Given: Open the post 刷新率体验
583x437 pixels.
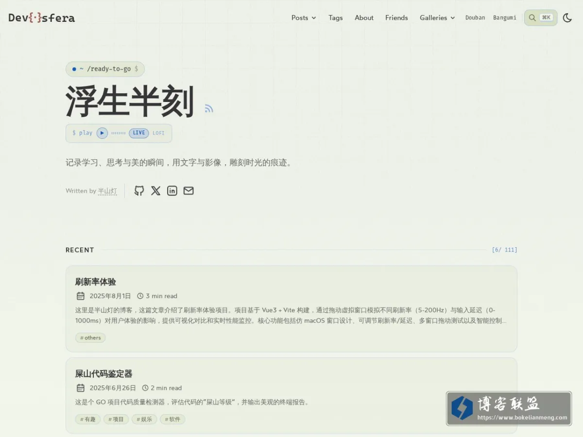Looking at the screenshot, I should tap(96, 282).
